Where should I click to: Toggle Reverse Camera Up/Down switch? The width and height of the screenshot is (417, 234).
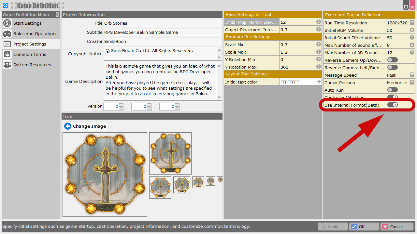point(392,60)
